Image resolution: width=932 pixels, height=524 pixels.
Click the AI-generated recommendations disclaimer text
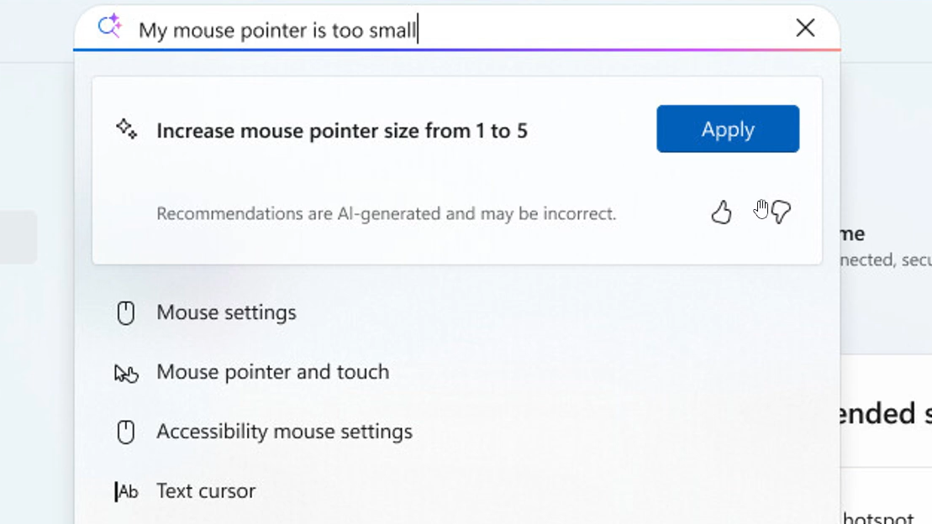tap(386, 214)
